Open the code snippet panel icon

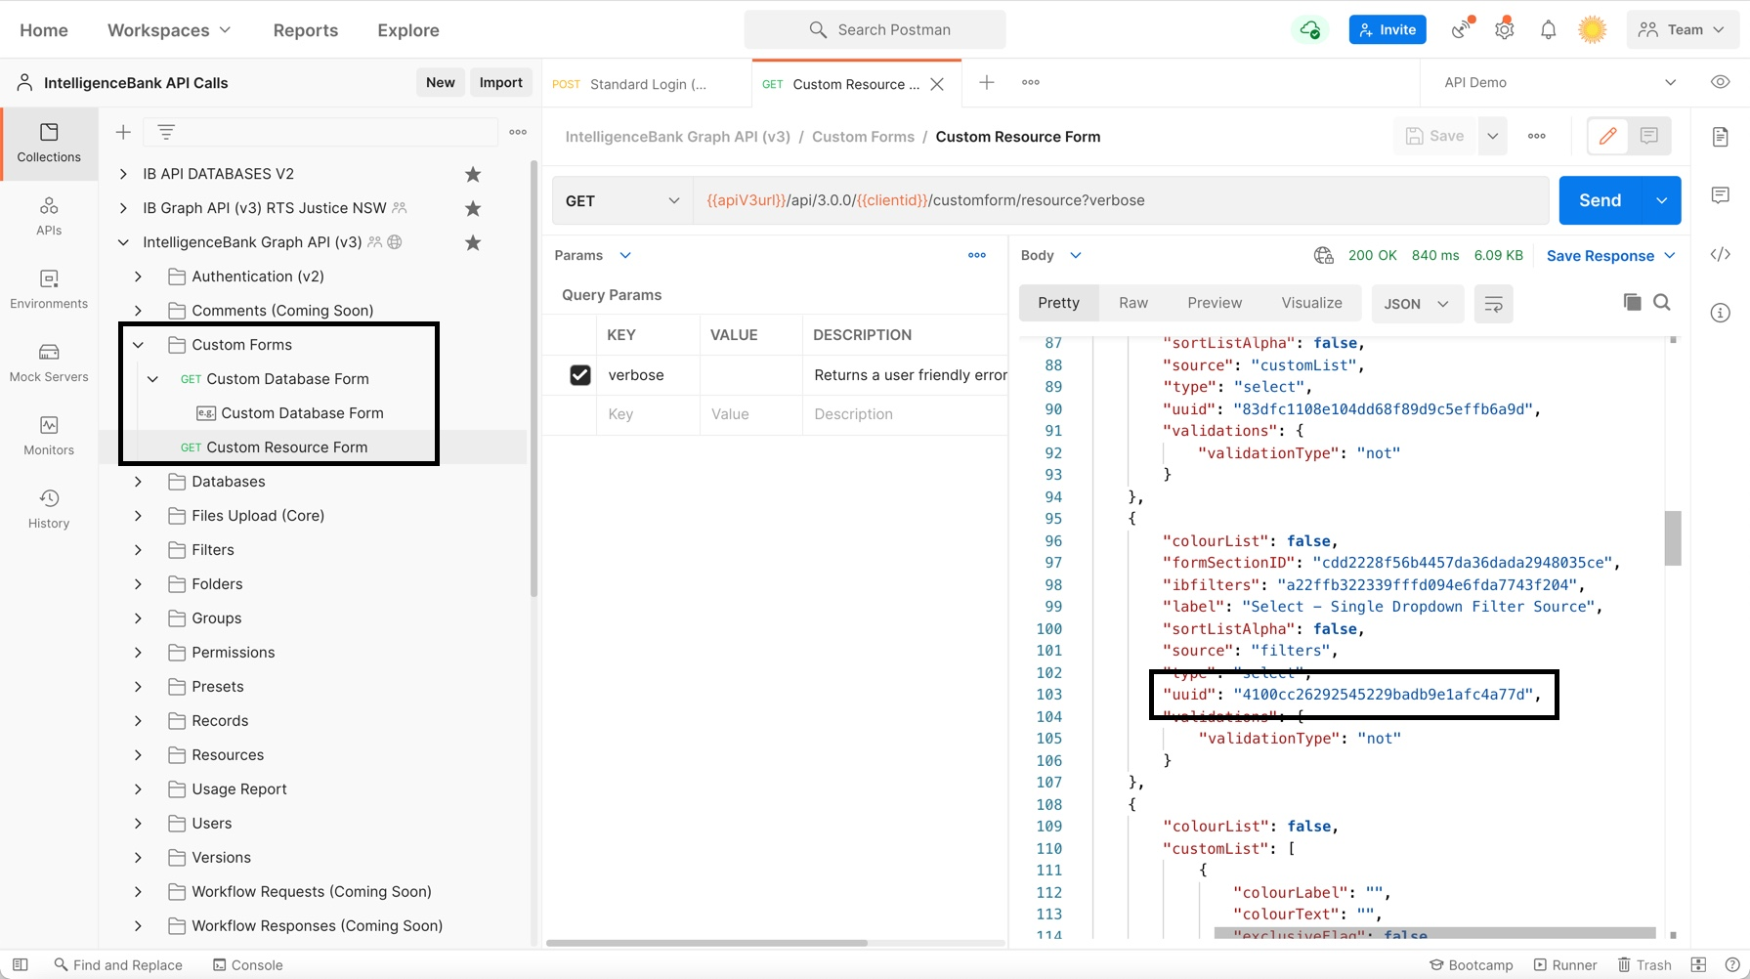[1721, 255]
